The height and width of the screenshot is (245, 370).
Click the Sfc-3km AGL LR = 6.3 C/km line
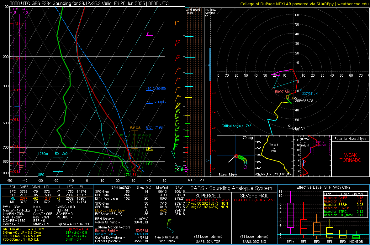coord(24,229)
